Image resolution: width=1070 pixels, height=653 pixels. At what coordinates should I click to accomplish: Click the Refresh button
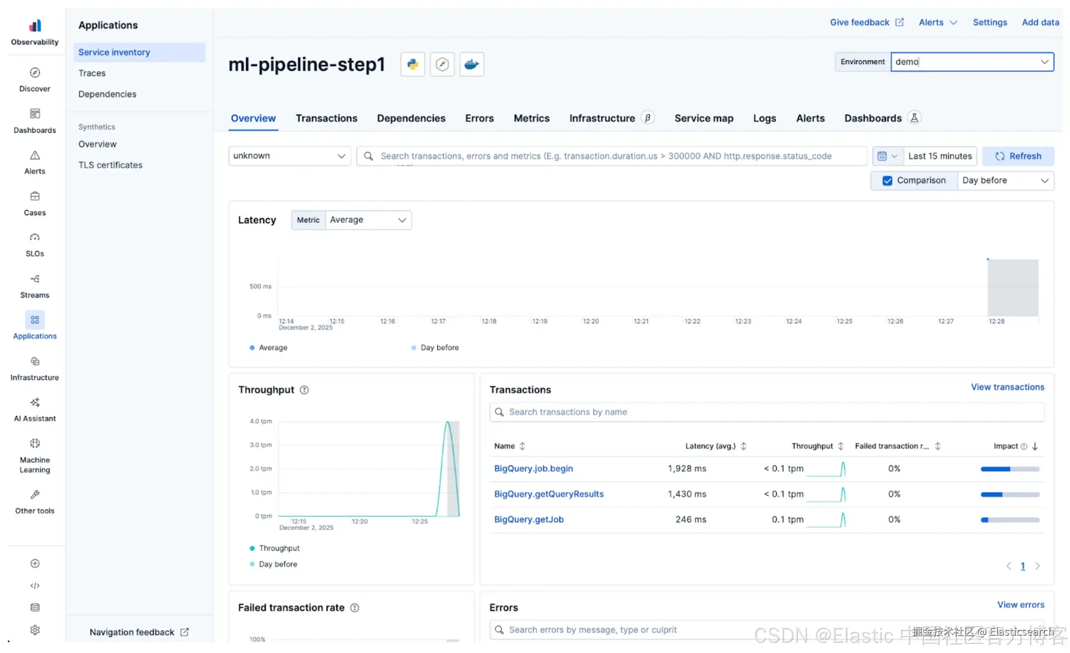coord(1017,156)
